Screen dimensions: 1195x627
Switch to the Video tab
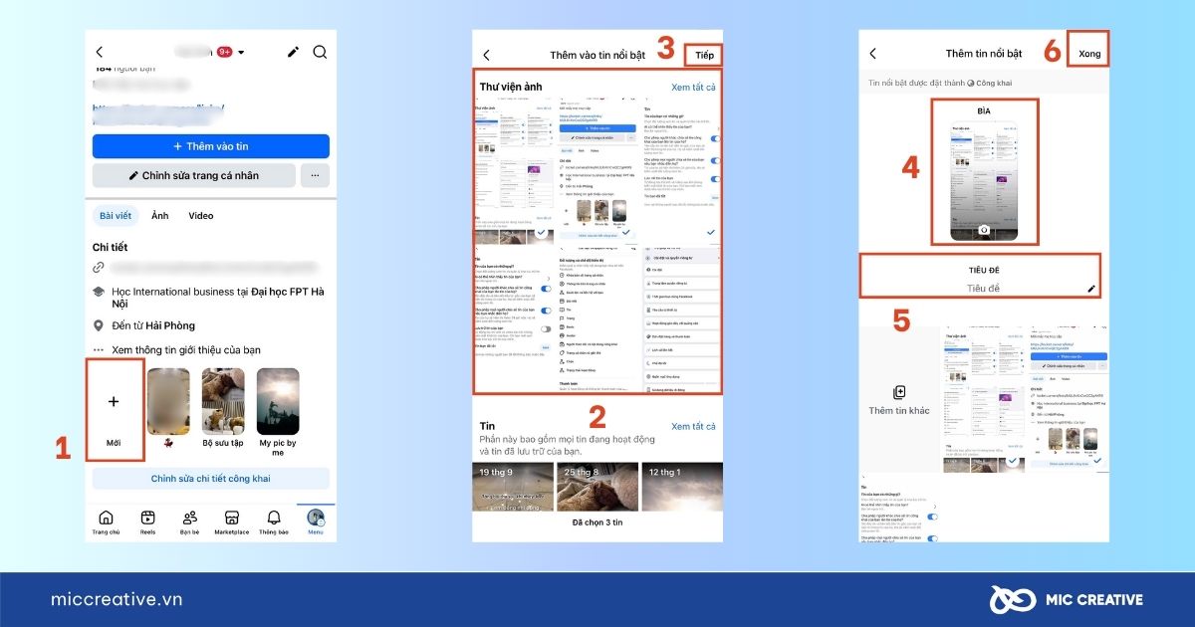[x=201, y=216]
